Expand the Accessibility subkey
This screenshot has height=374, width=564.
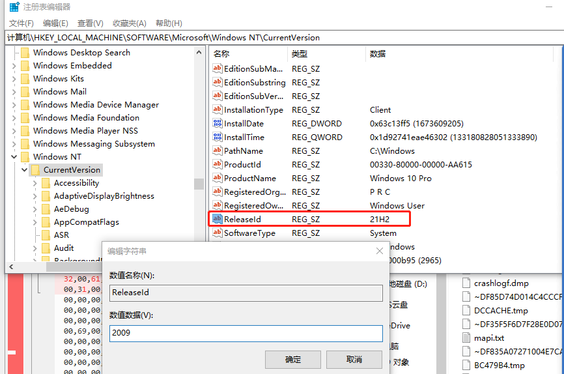coord(35,183)
